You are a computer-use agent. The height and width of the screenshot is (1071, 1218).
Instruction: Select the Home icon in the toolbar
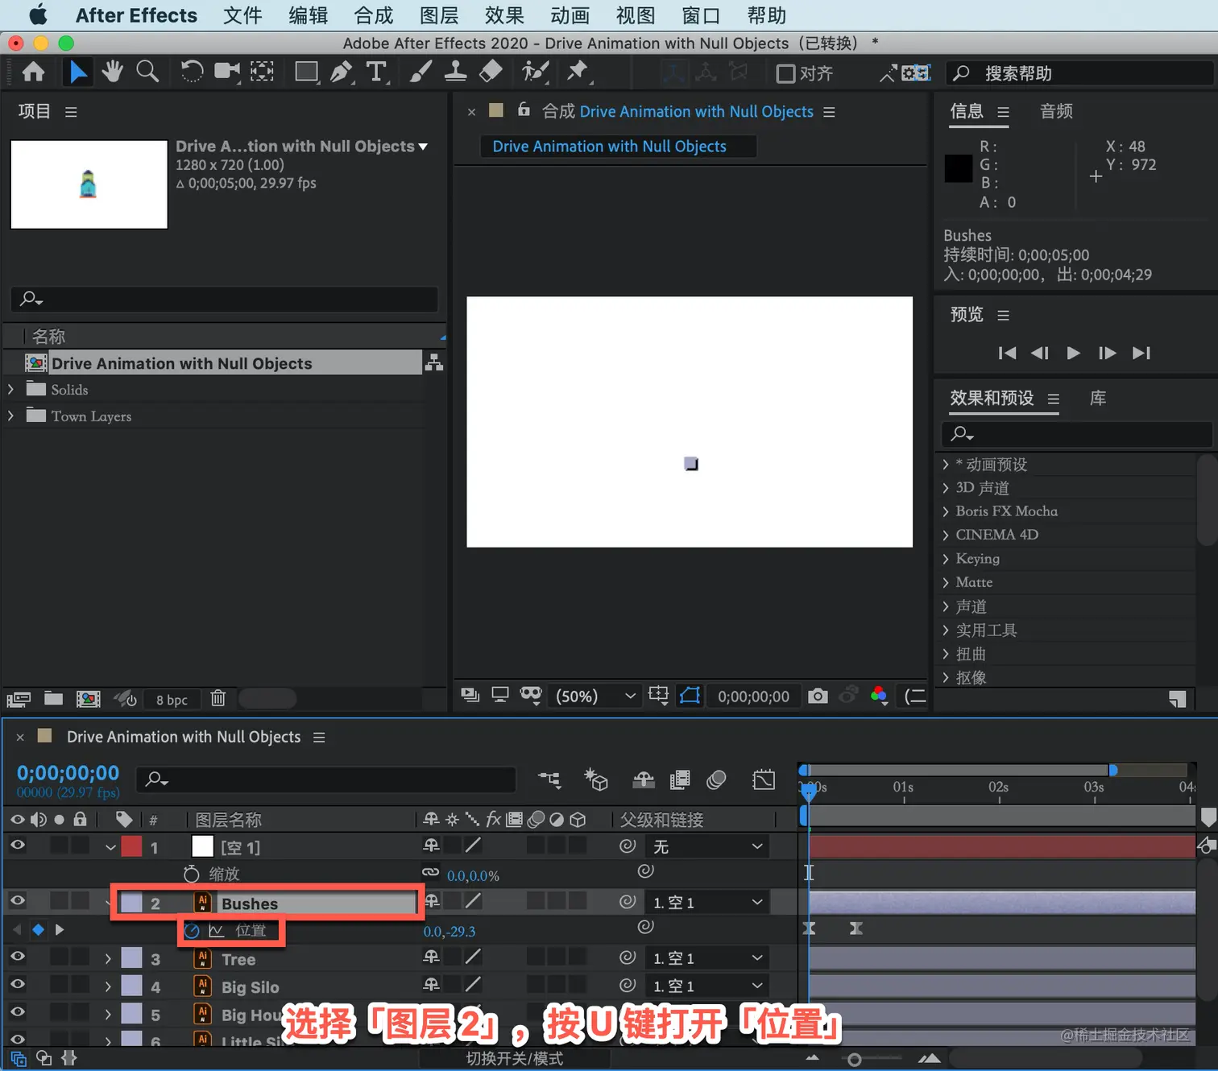click(33, 72)
